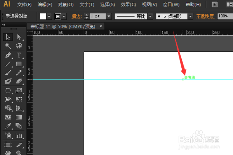Select the Warp tool
The height and width of the screenshot is (155, 233).
[8, 99]
